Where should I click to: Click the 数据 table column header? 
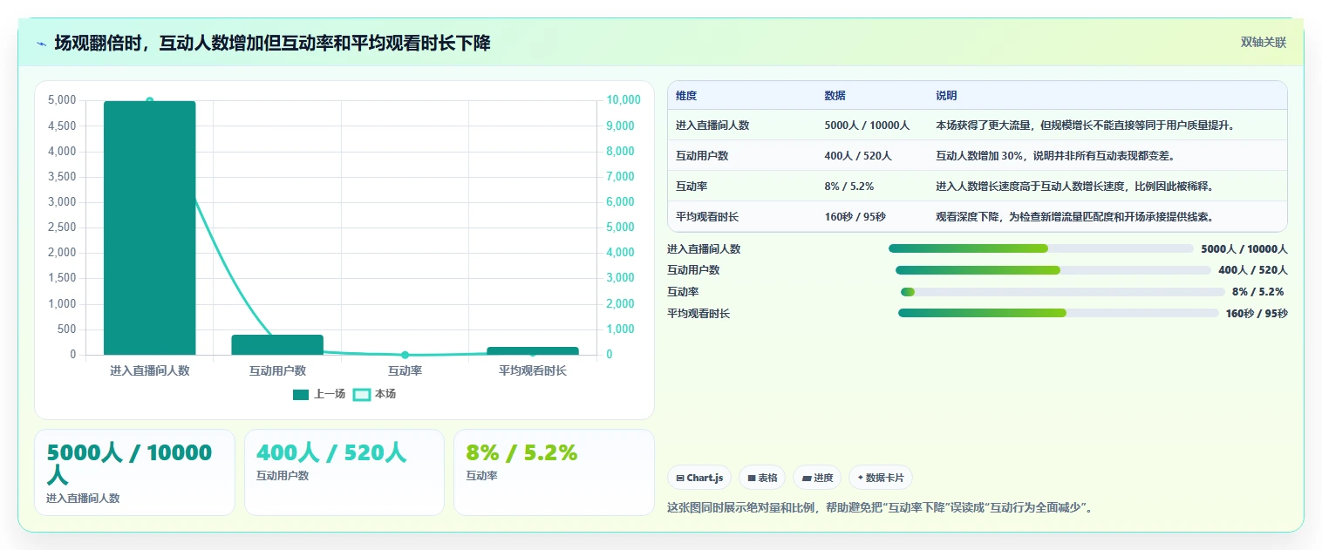click(835, 95)
